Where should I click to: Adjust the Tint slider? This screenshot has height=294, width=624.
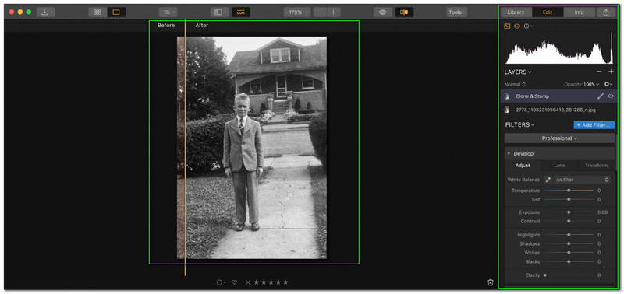(569, 199)
